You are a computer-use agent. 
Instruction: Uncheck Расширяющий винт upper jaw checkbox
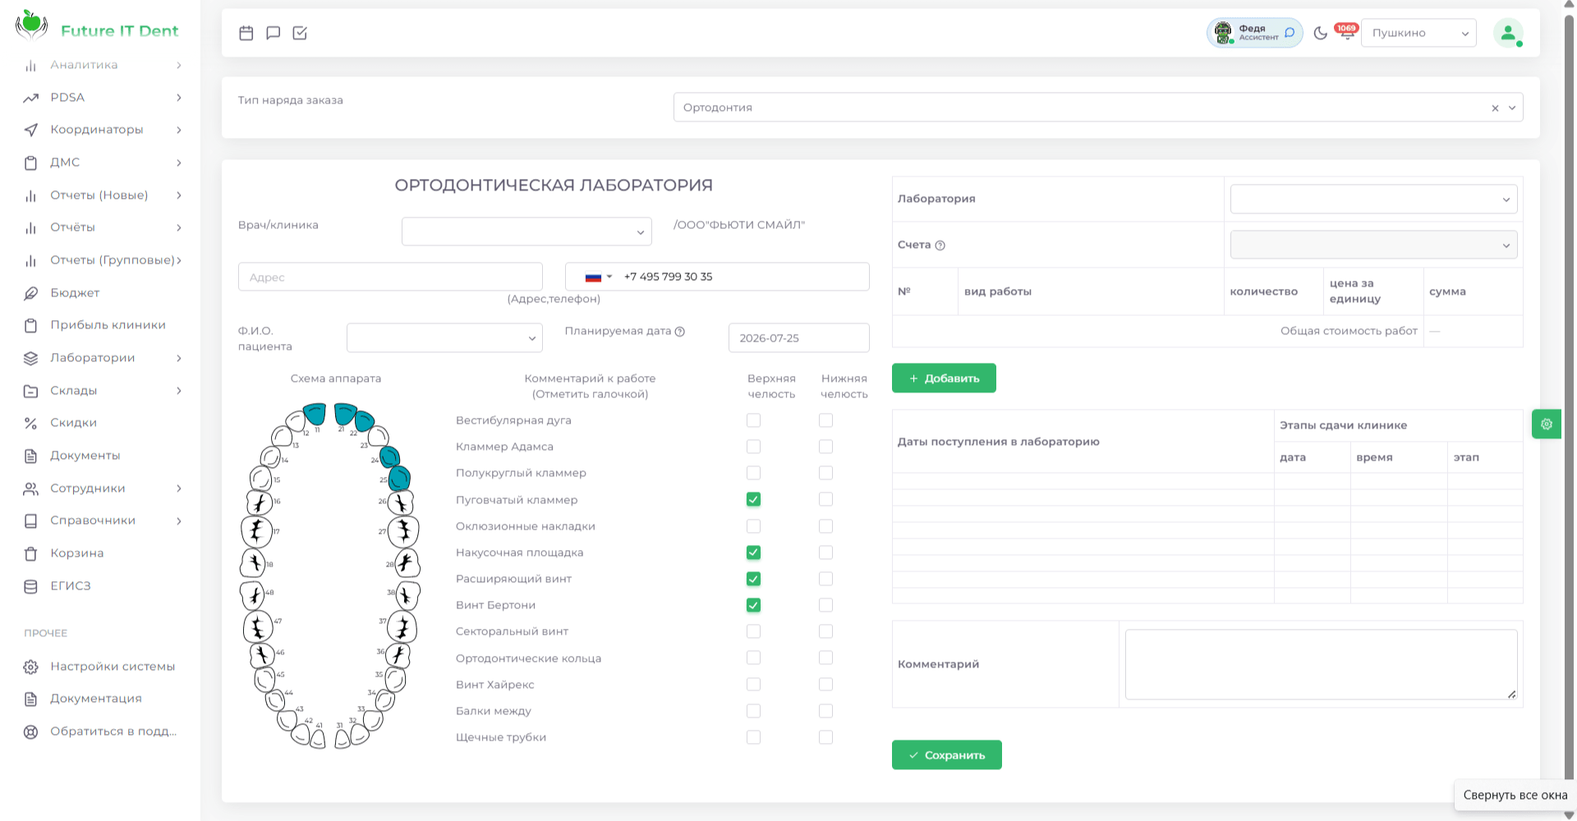coord(753,579)
